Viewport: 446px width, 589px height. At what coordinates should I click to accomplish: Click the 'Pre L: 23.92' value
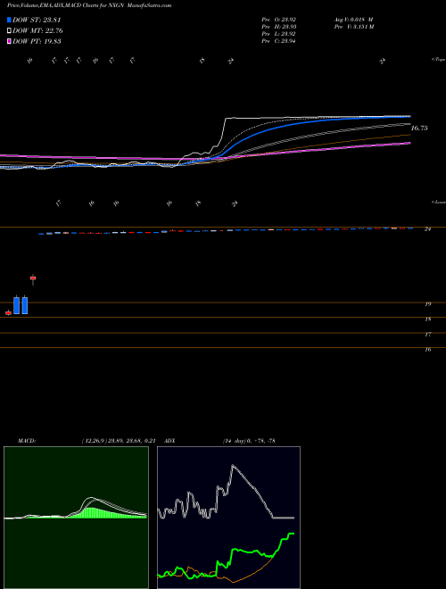click(x=278, y=34)
